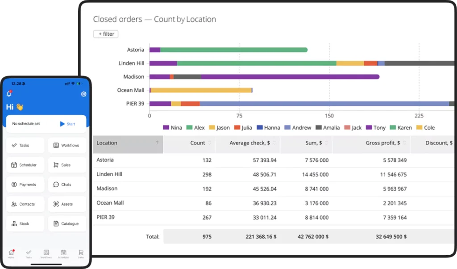Sort by Average check column
Viewport: 457px width, 269px height.
(x=249, y=143)
